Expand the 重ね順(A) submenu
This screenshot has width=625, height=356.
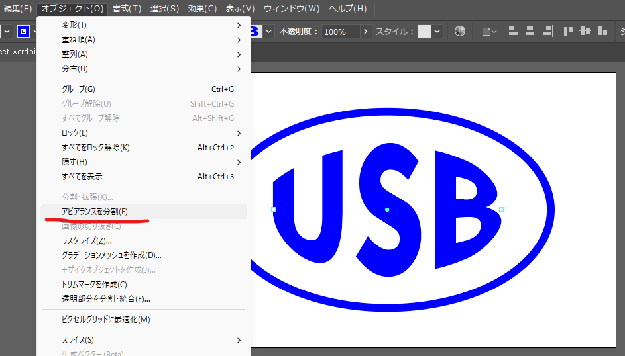144,40
